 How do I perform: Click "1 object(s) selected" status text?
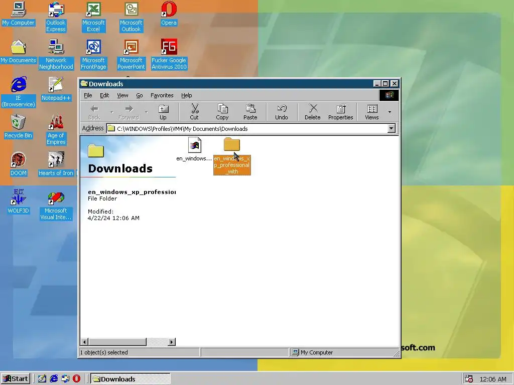pyautogui.click(x=104, y=352)
